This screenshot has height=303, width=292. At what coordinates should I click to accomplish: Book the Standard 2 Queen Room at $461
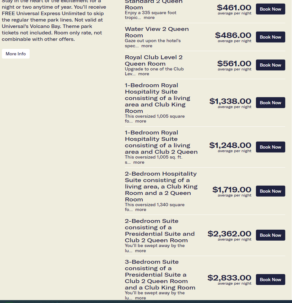tap(270, 9)
